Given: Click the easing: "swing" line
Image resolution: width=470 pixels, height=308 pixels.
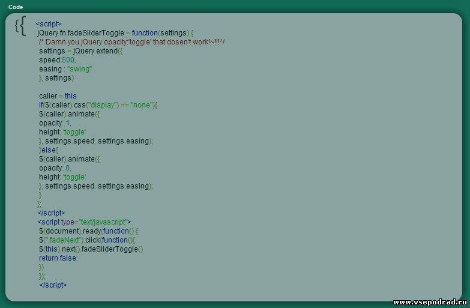Looking at the screenshot, I should coord(65,68).
